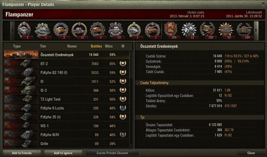Viewport: 267px width, 157px height.
Task: Click the class 1 badge on PzKpfw II Luchs
Action: point(123,108)
